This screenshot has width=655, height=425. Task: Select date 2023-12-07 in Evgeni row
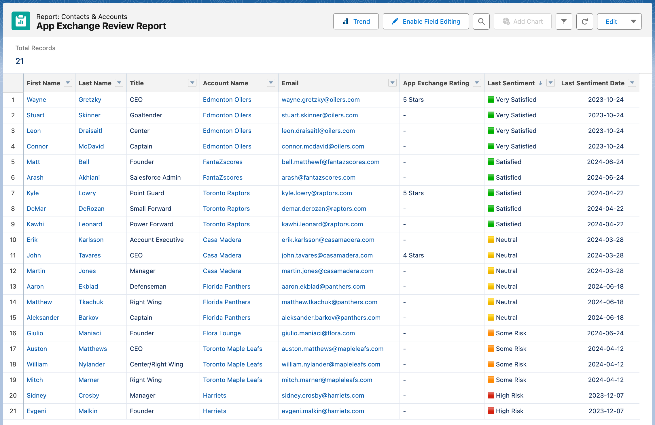(x=606, y=411)
